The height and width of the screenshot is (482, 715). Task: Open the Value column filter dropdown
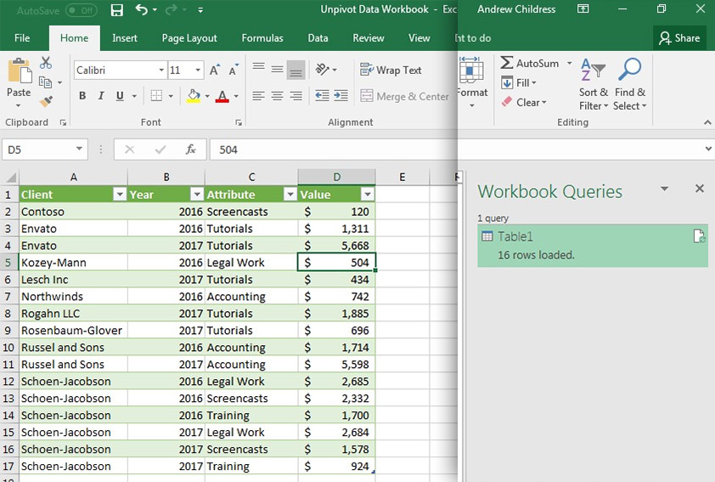368,195
